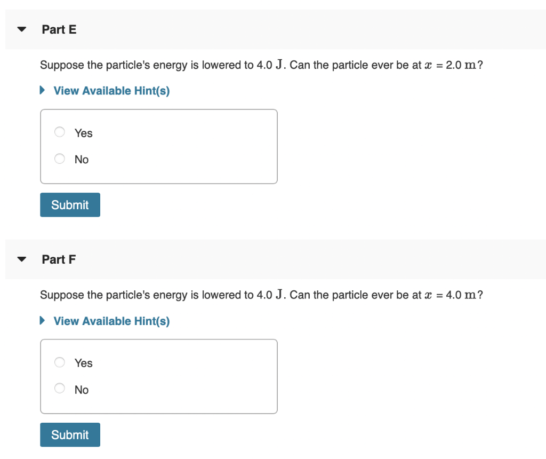Viewport: 546px width, 459px height.
Task: Select No for Part E
Action: pos(59,159)
